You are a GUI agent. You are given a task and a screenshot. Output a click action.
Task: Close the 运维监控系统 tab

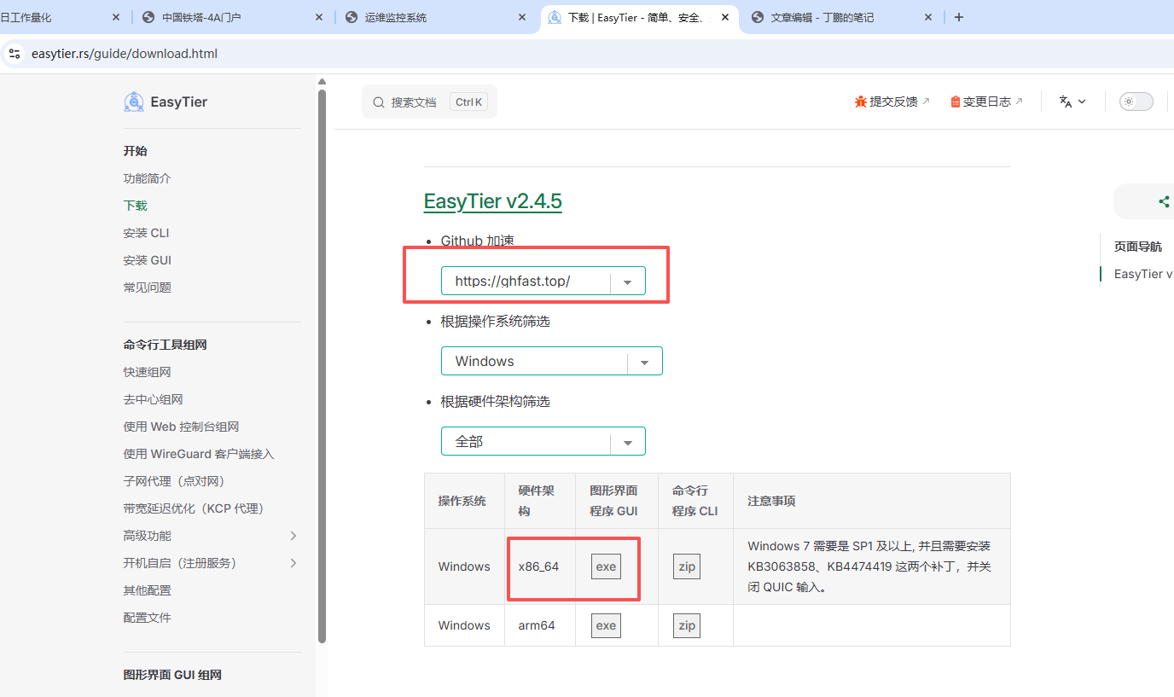click(522, 17)
